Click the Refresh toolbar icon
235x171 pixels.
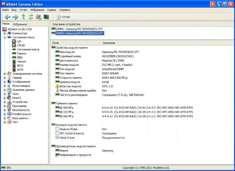(x=31, y=17)
